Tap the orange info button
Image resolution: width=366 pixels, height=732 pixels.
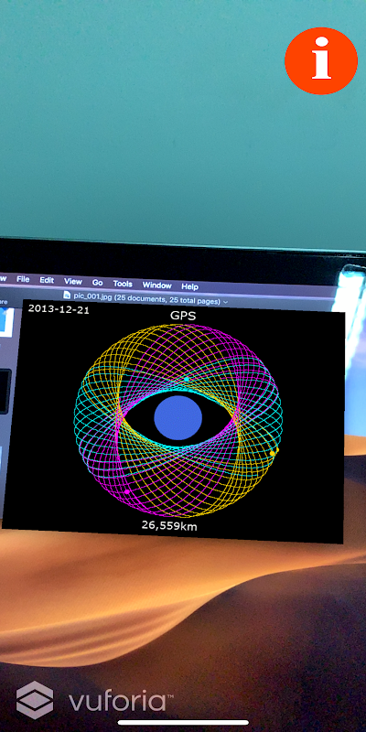coord(321,60)
